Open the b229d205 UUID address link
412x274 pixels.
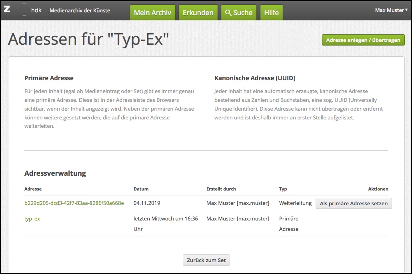(74, 203)
